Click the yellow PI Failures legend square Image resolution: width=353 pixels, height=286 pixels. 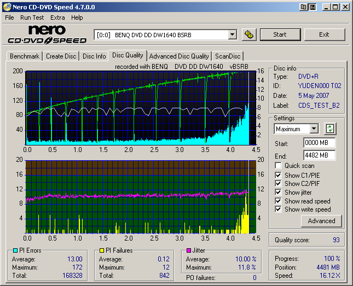(102, 250)
